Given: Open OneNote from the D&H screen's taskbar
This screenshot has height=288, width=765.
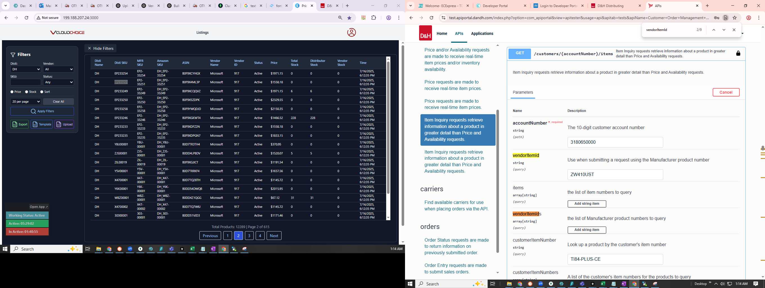Looking at the screenshot, I should (623, 284).
